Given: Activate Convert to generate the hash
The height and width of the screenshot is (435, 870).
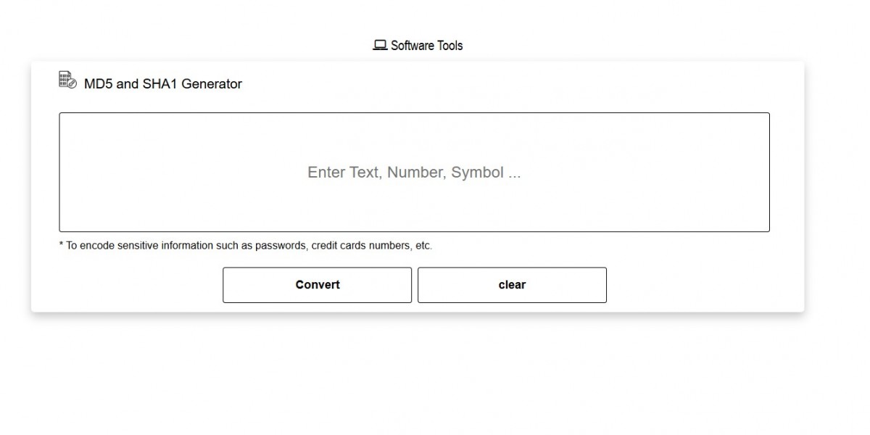Looking at the screenshot, I should [317, 284].
